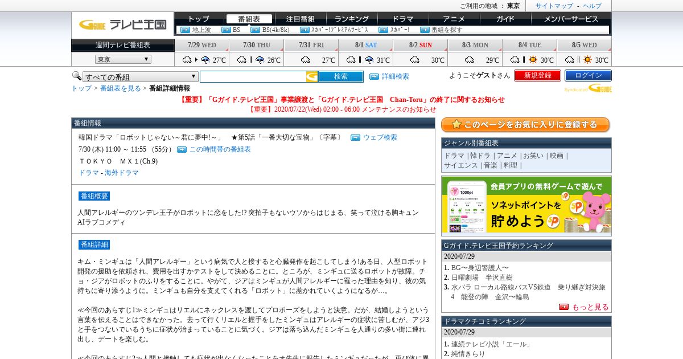The width and height of the screenshot is (683, 359).
Task: Open drama ranking entry 連続テレビ小説「エール」
Action: click(491, 344)
